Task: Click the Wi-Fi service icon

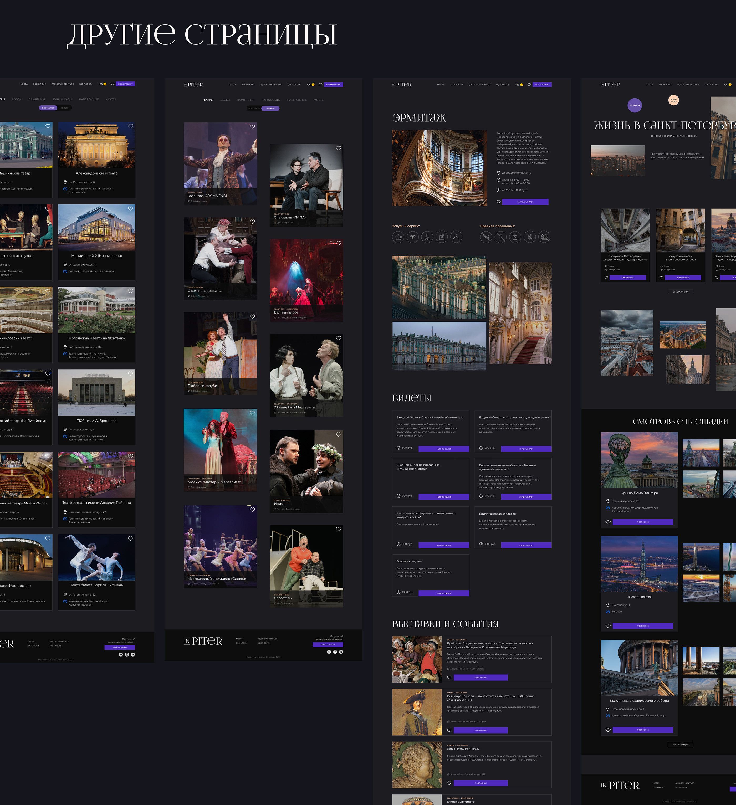Action: [412, 237]
